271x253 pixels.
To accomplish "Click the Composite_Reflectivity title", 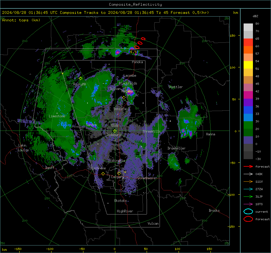I will 135,5.
